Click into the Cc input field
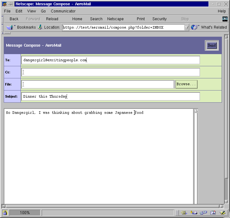This screenshot has height=218, width=230. click(110, 72)
